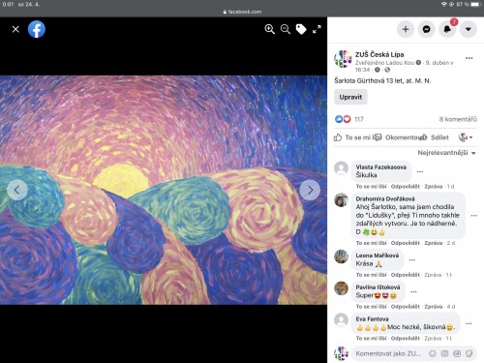This screenshot has width=484, height=363.
Task: Open the Facebook home logo
Action: pos(37,29)
